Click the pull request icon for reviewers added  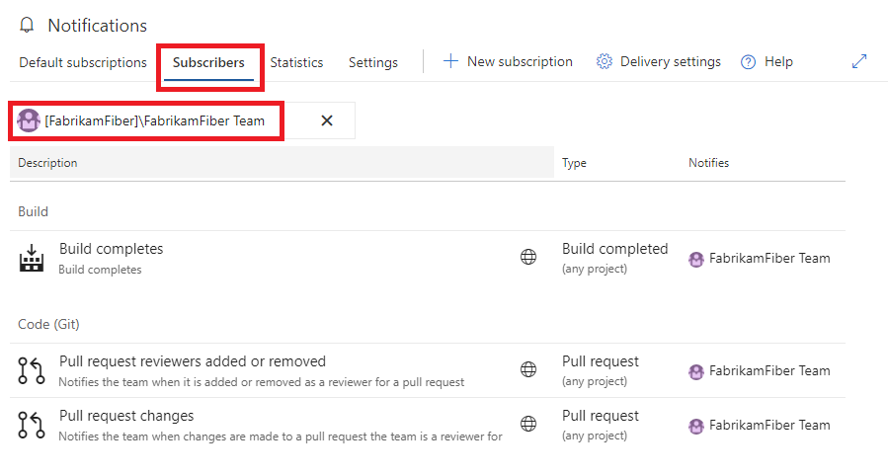[33, 370]
